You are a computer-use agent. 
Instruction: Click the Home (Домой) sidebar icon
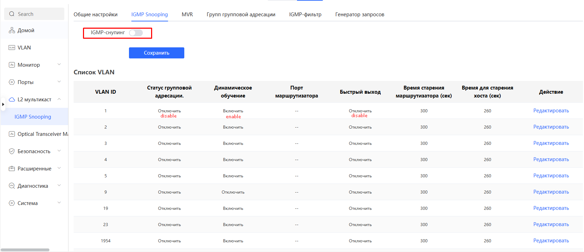click(12, 30)
